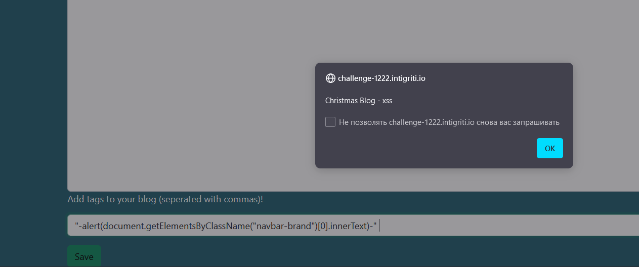Click 'getElementsByClassName' inside the tags field
639x267 pixels.
pos(198,226)
